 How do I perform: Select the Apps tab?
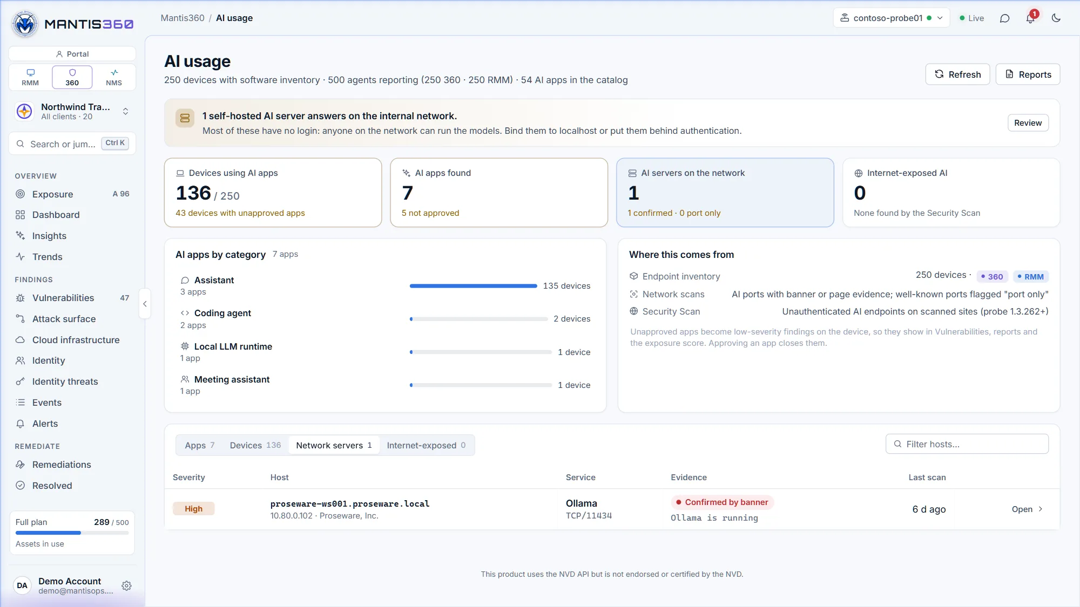[200, 445]
